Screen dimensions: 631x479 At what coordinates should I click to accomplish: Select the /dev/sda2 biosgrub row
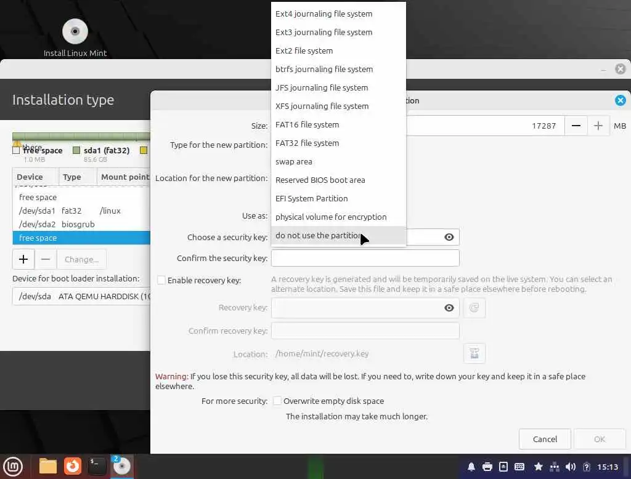81,225
